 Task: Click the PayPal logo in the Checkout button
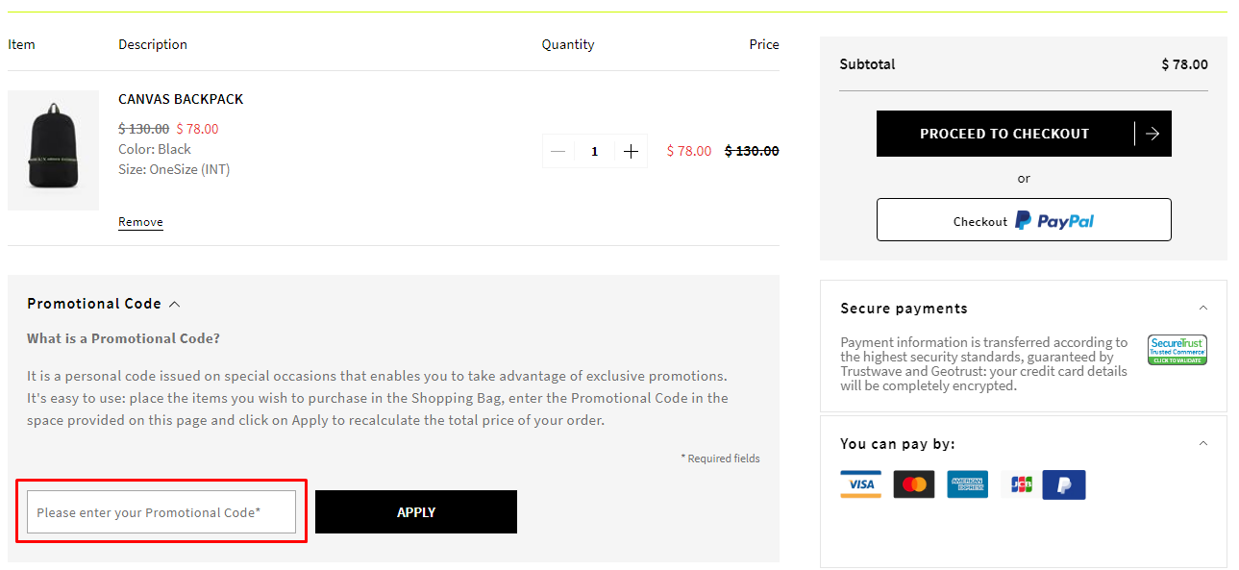(1054, 220)
